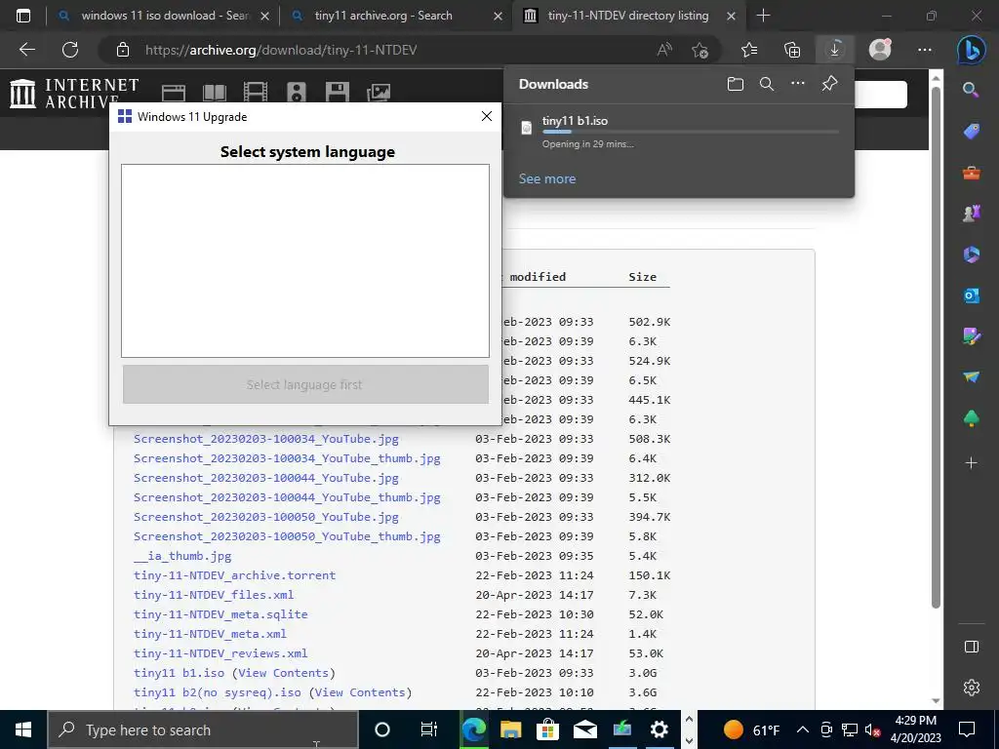
Task: Open the Favorites list icon
Action: (x=749, y=50)
